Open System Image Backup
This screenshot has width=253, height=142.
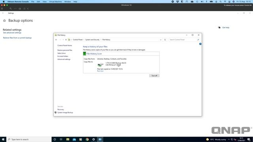coord(65,112)
